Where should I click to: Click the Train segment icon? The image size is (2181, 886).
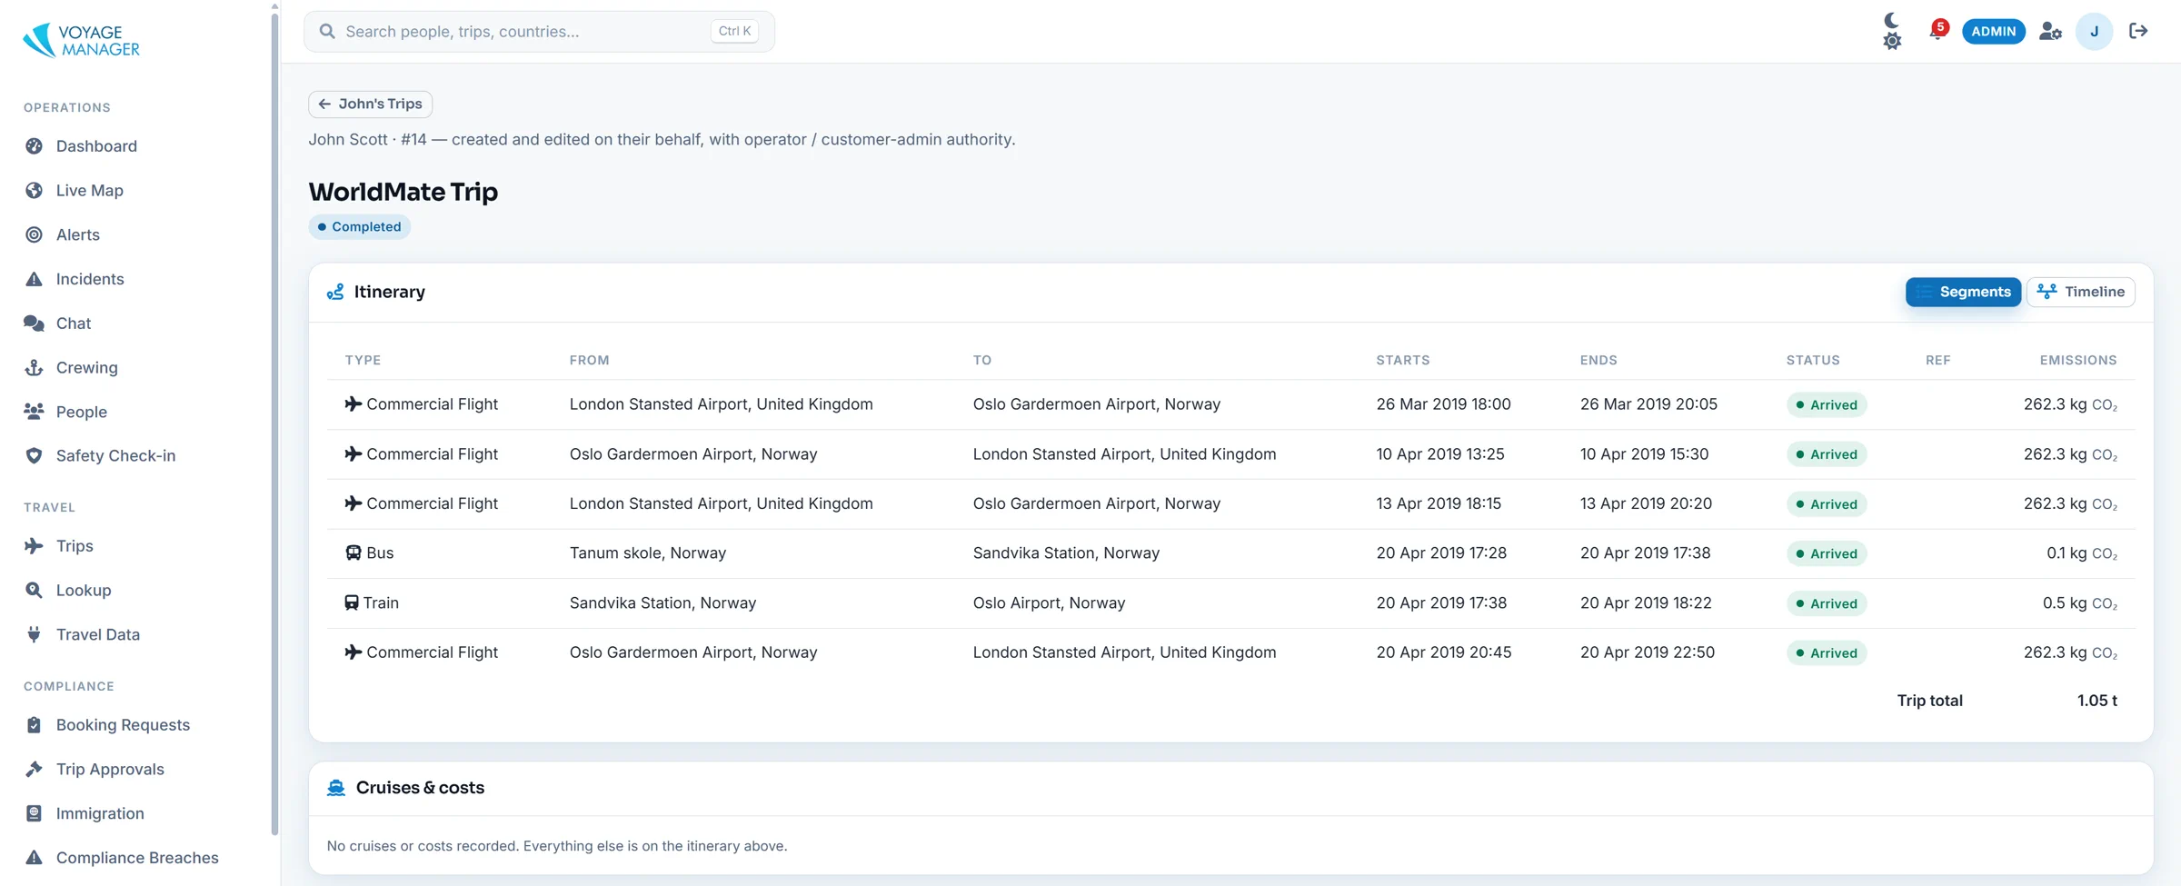point(352,602)
